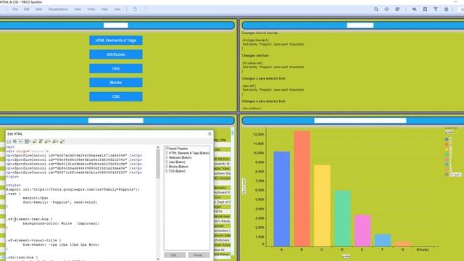This screenshot has width=464, height=261.
Task: Click the recommendations bulb icon beside search
Action: 386,9
